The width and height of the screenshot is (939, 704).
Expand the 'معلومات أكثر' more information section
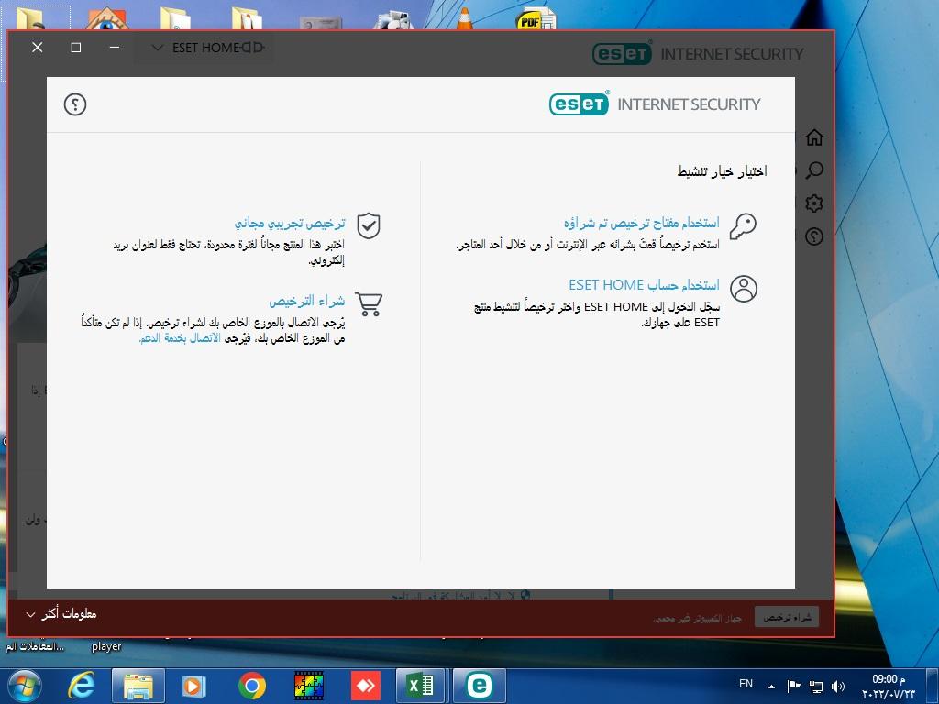61,614
